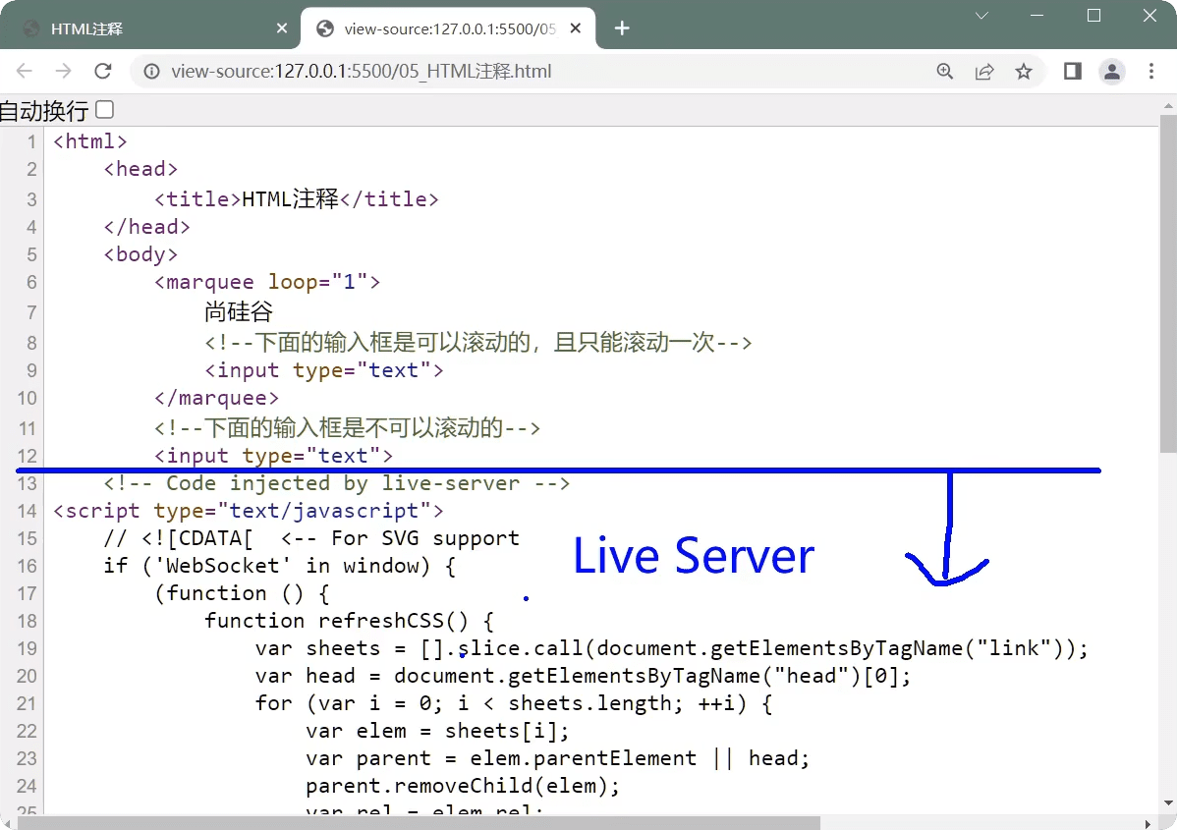
Task: Expand the tab search chevron
Action: (981, 16)
